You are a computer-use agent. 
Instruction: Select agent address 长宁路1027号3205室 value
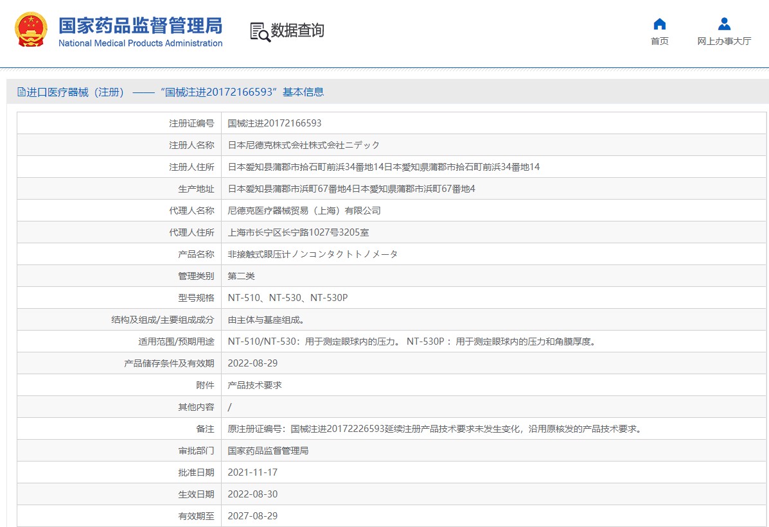click(298, 232)
